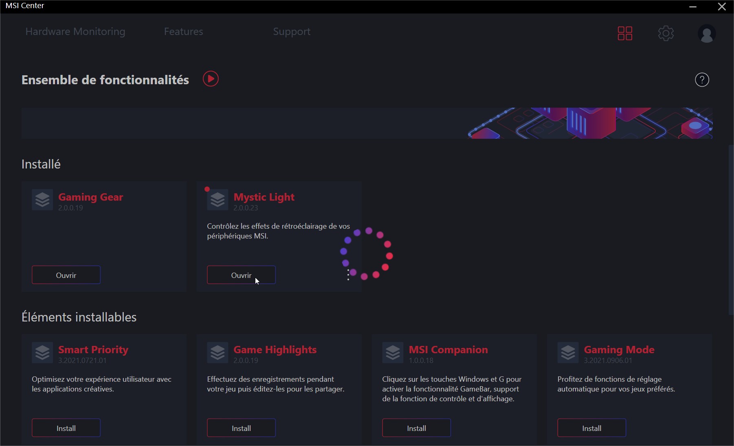Click the red grid view icon
This screenshot has height=446, width=734.
625,33
